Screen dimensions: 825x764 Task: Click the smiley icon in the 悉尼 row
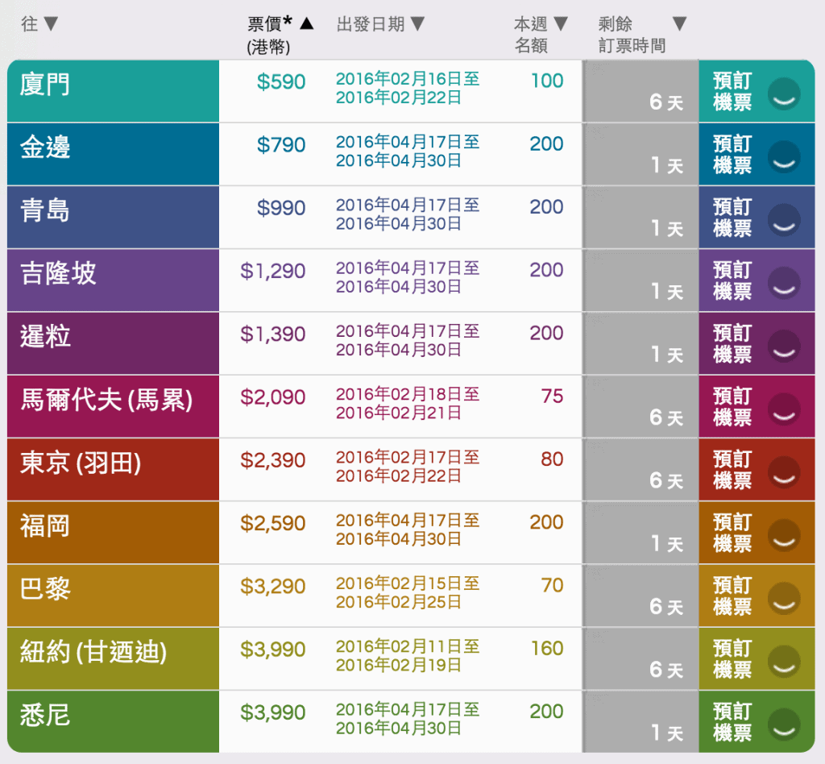[783, 724]
